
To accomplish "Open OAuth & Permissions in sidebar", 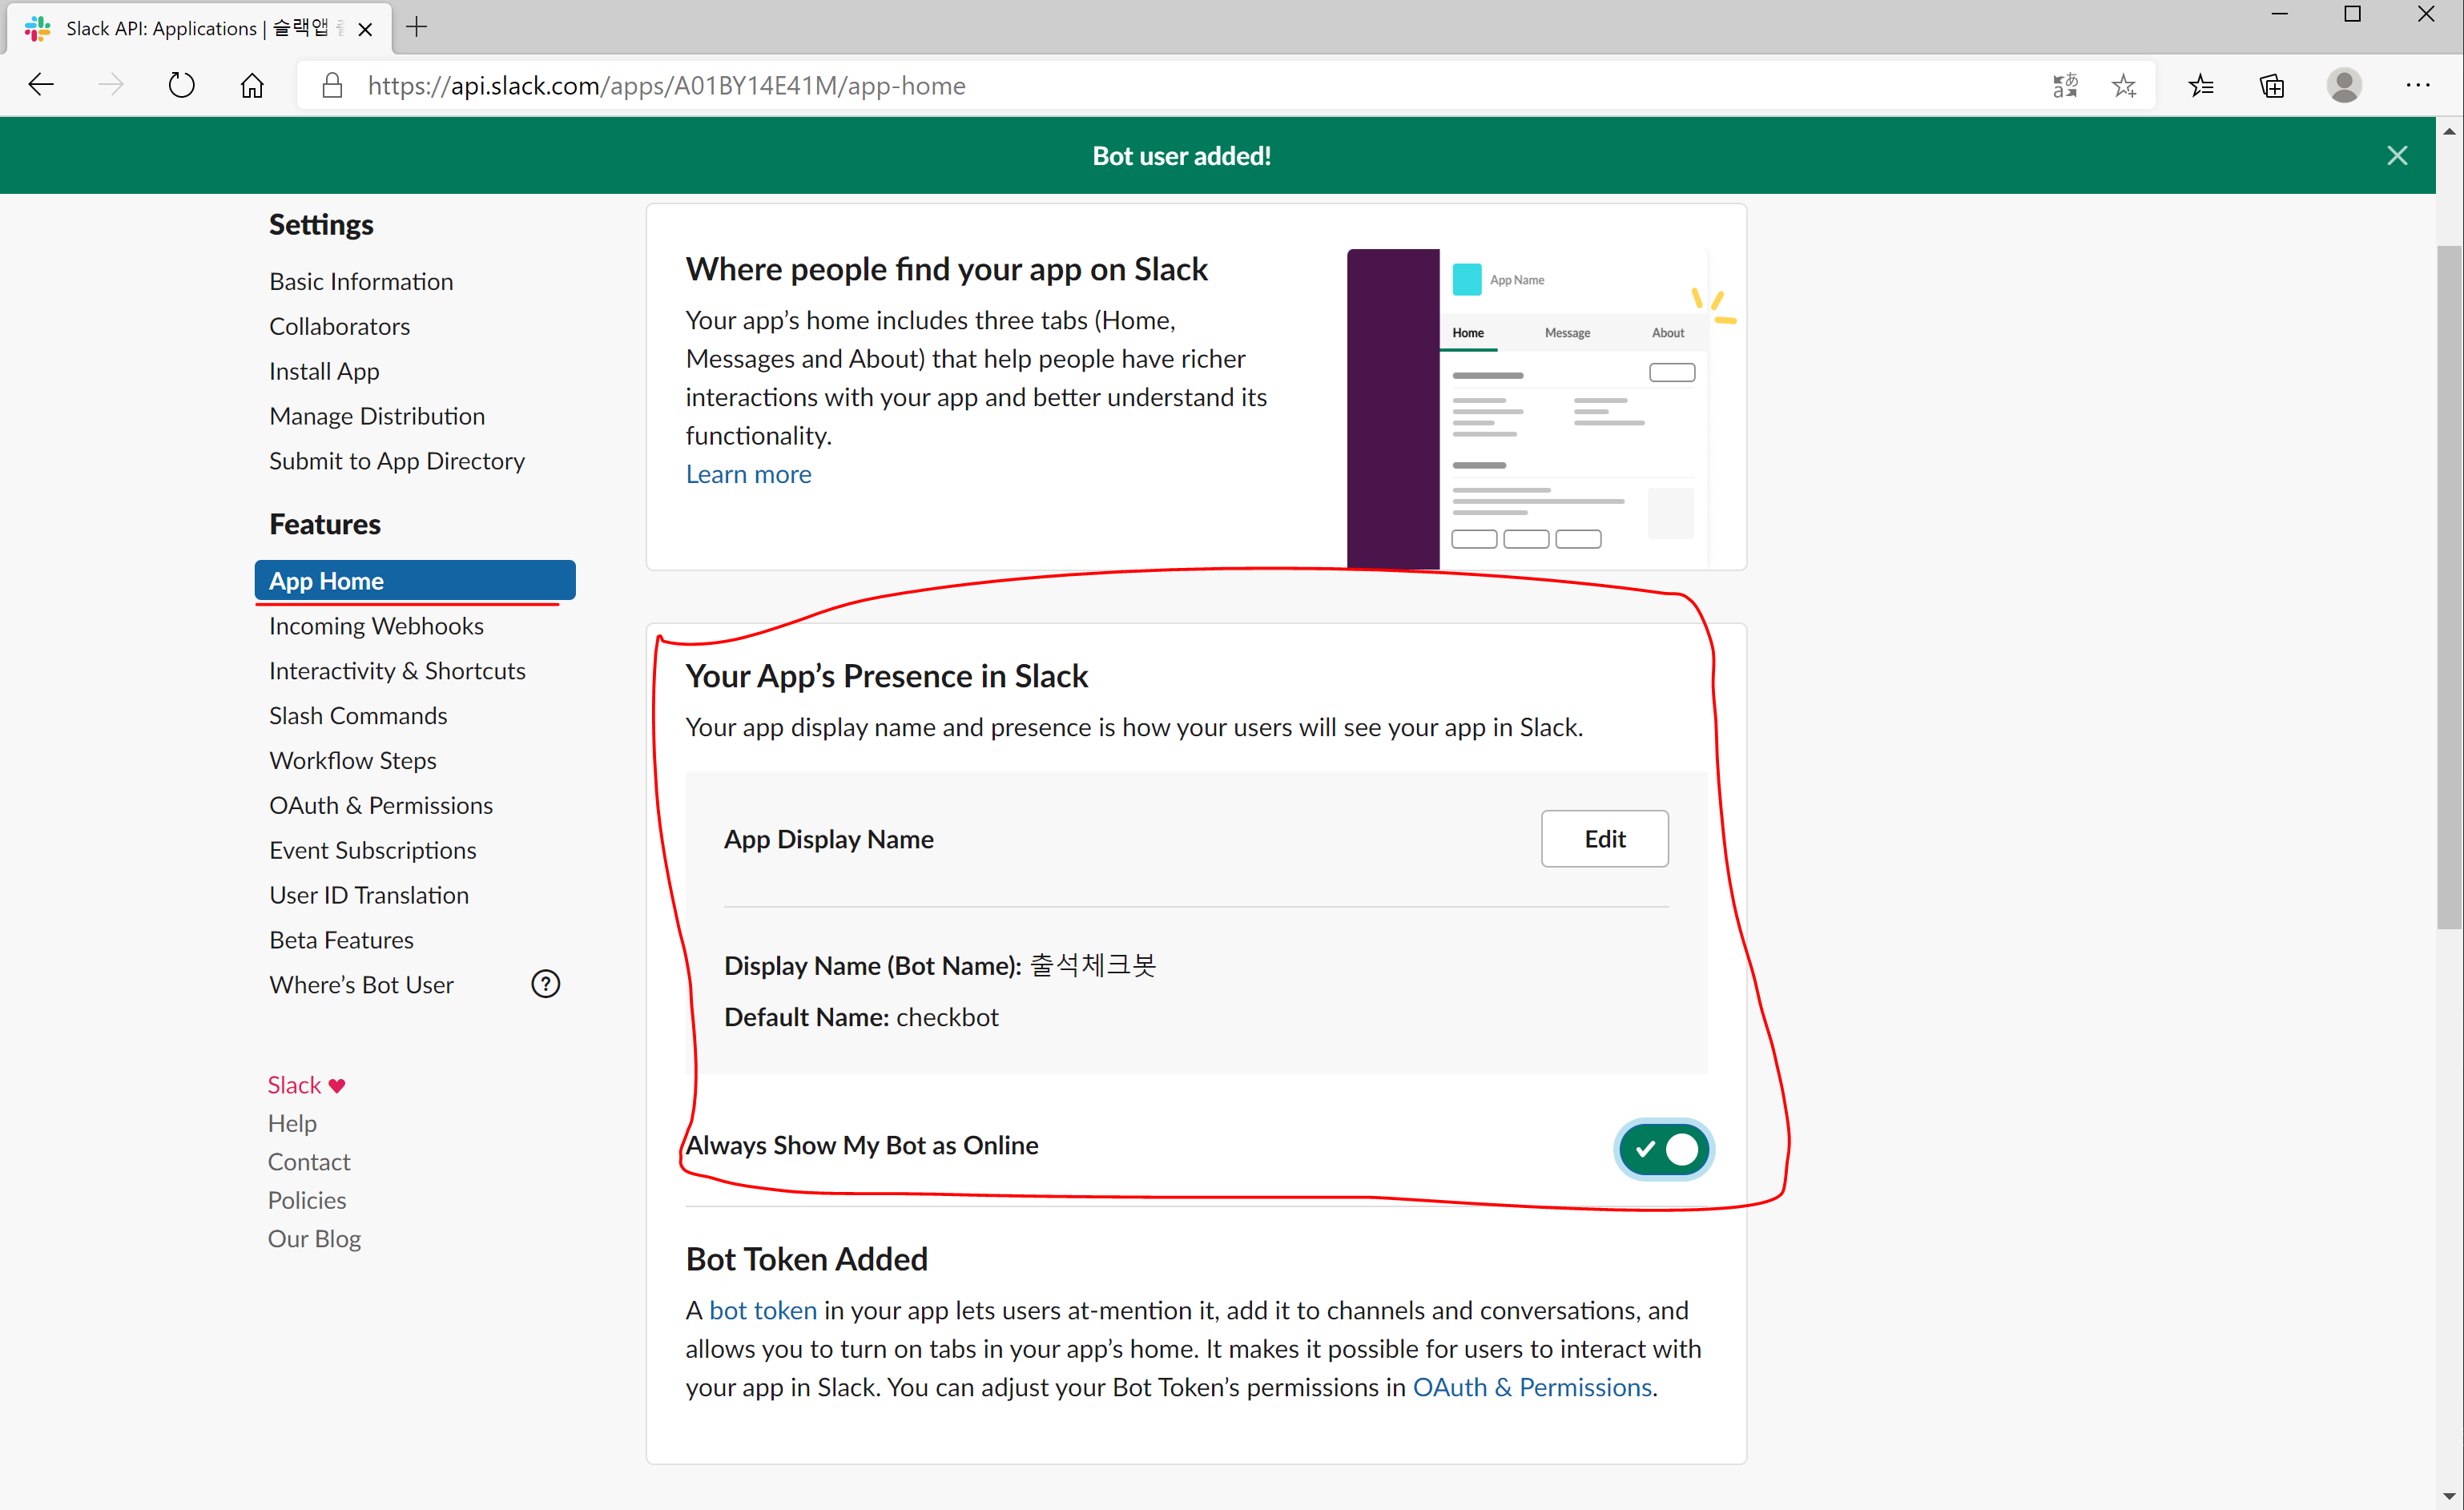I will [380, 805].
